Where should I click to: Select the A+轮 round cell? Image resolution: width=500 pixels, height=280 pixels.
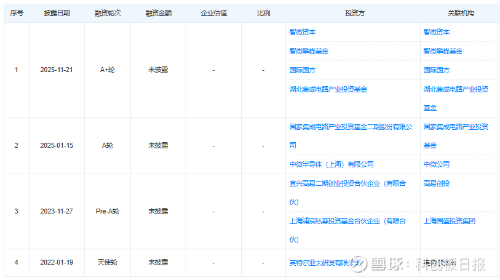pos(108,70)
